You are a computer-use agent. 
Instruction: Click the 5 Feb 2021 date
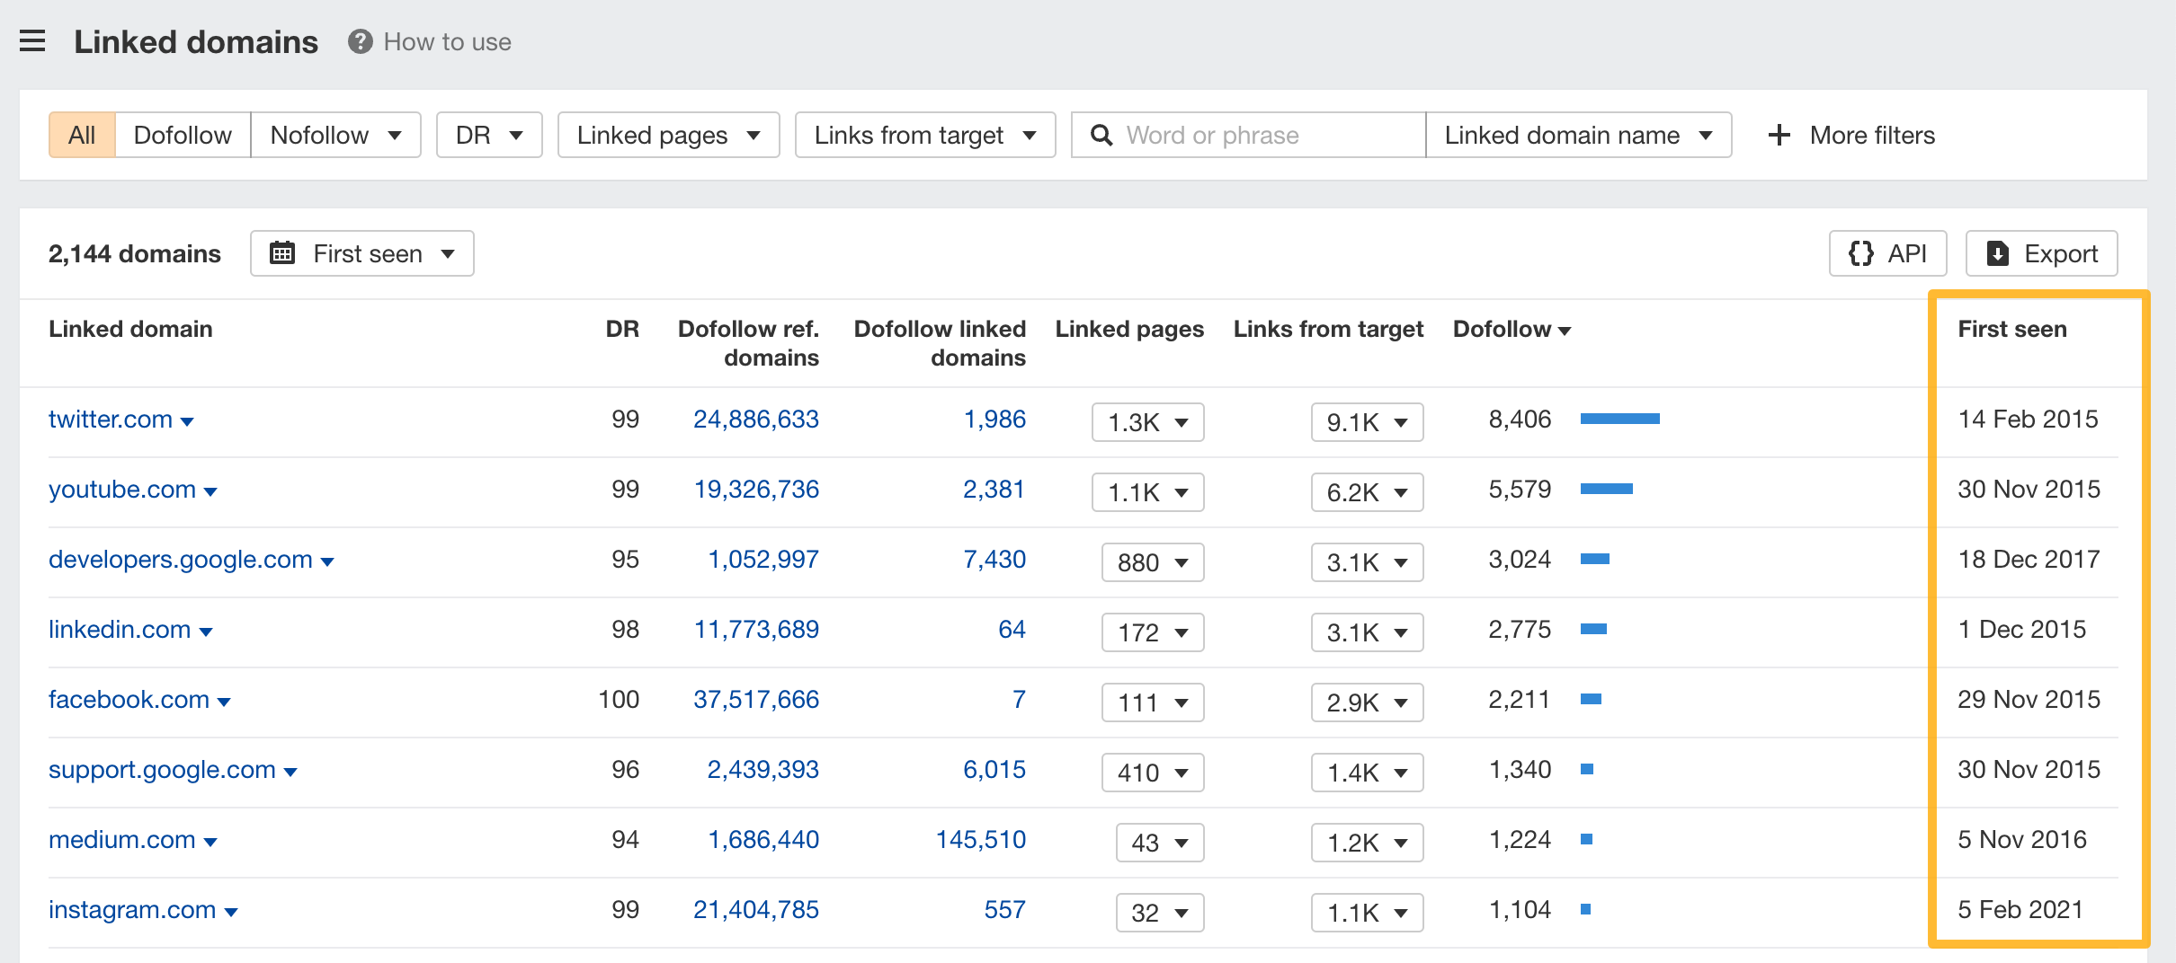(x=2020, y=909)
